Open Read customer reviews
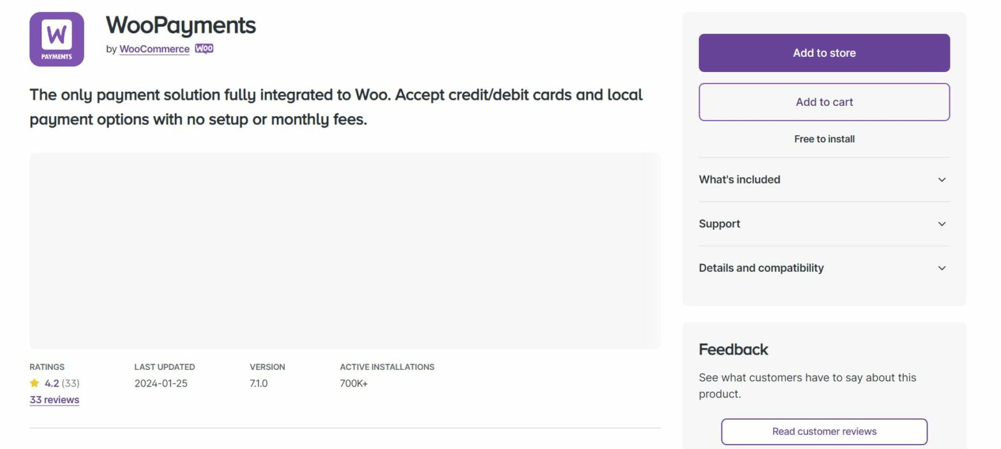Image resolution: width=1001 pixels, height=449 pixels. [824, 431]
